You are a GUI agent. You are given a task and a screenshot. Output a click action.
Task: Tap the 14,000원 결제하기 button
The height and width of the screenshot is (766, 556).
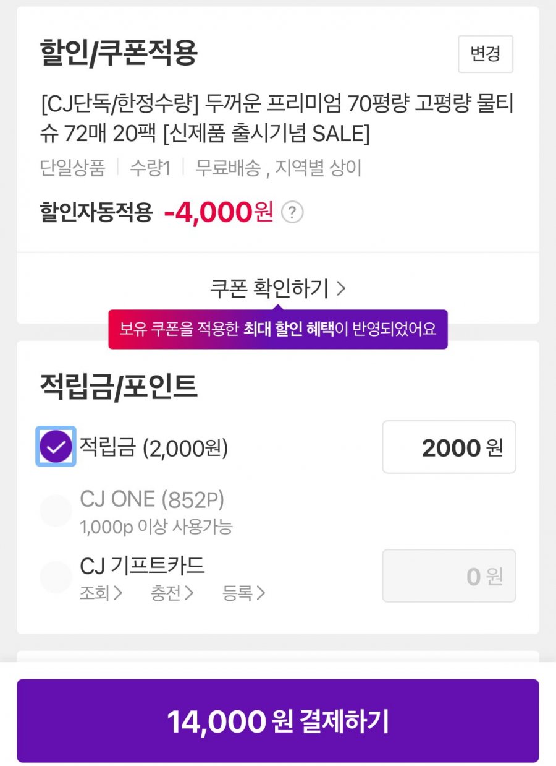(x=278, y=721)
